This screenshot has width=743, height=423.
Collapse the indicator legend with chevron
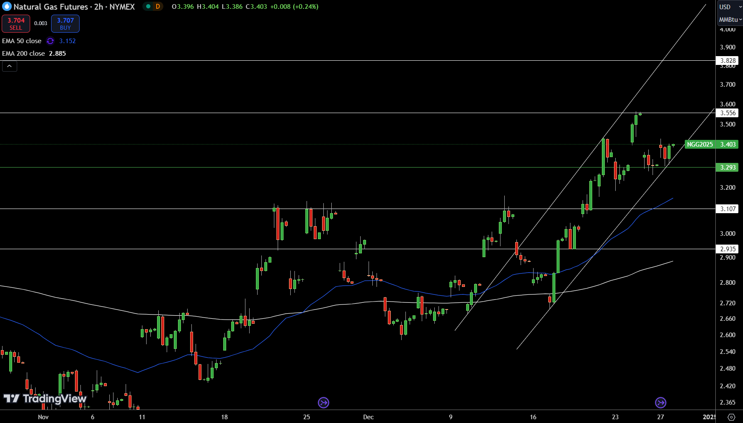tap(9, 66)
